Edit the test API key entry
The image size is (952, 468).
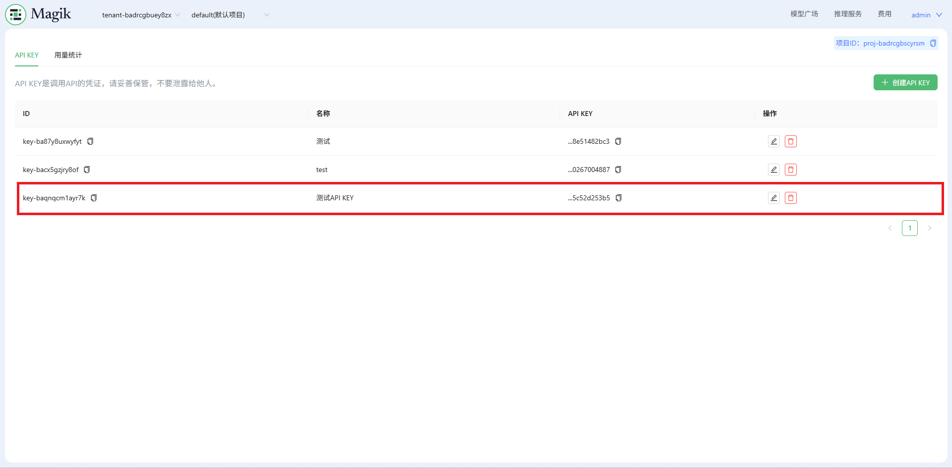(773, 170)
